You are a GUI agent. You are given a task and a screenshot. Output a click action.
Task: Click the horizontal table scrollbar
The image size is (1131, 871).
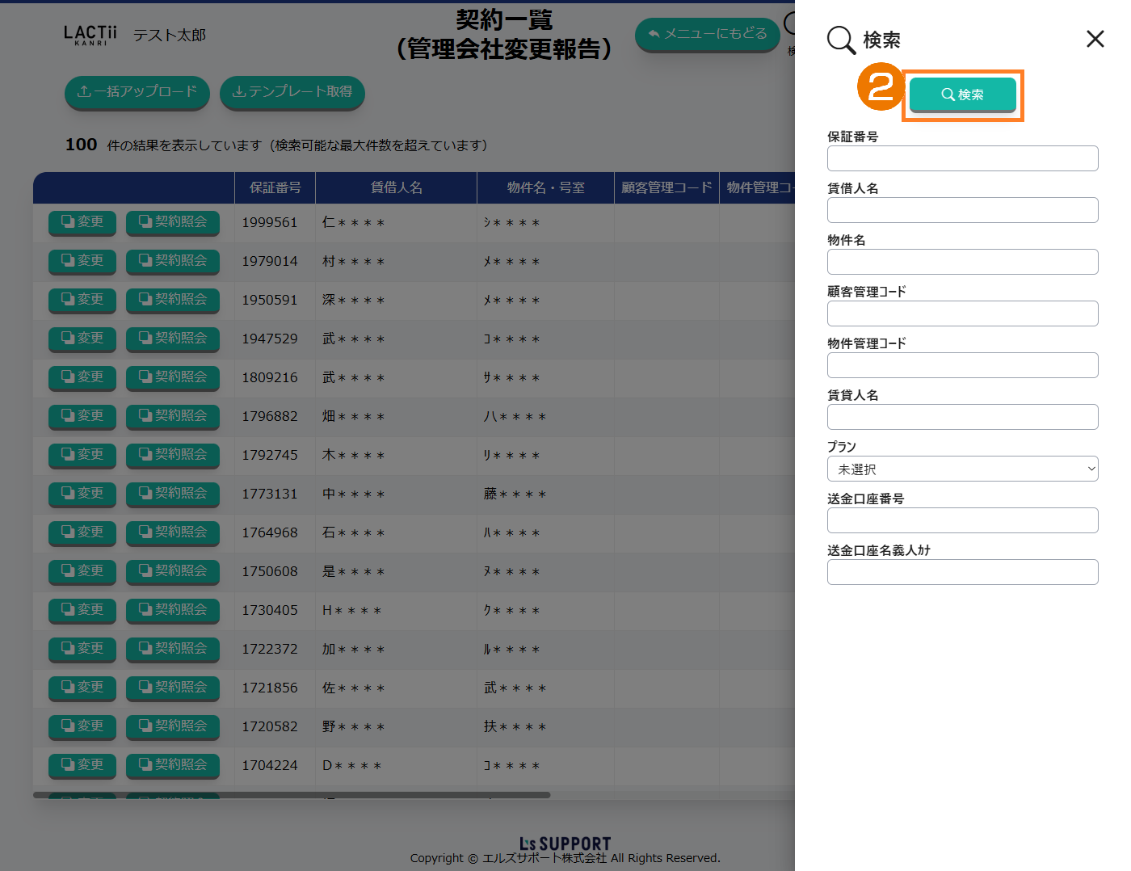tap(291, 795)
